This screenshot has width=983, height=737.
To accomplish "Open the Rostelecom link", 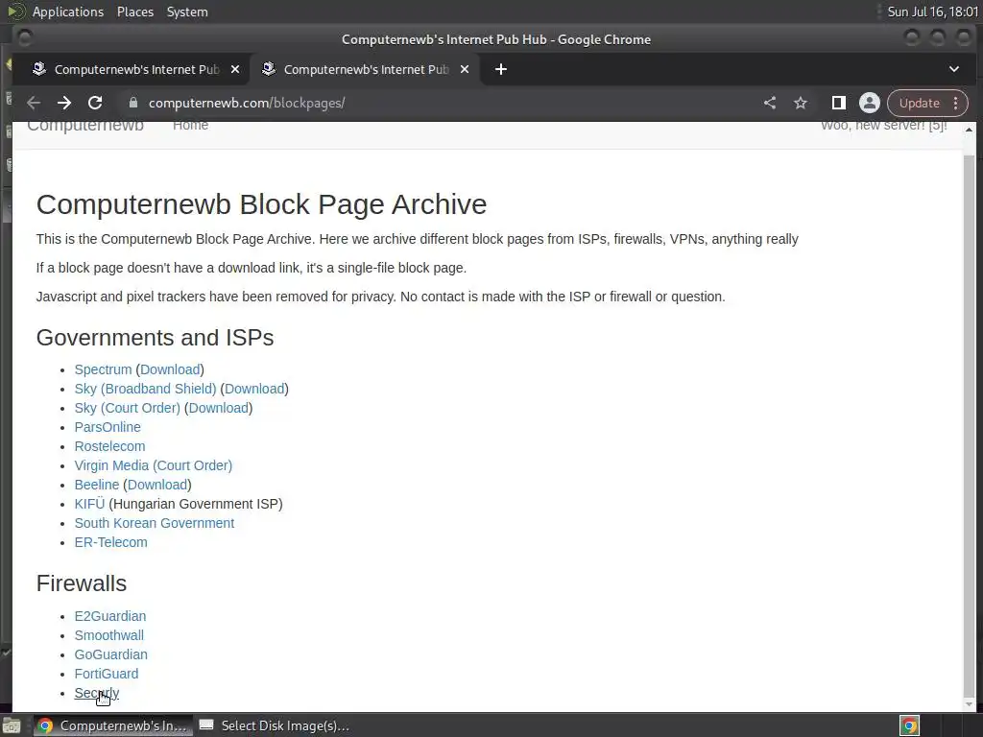I will [109, 446].
